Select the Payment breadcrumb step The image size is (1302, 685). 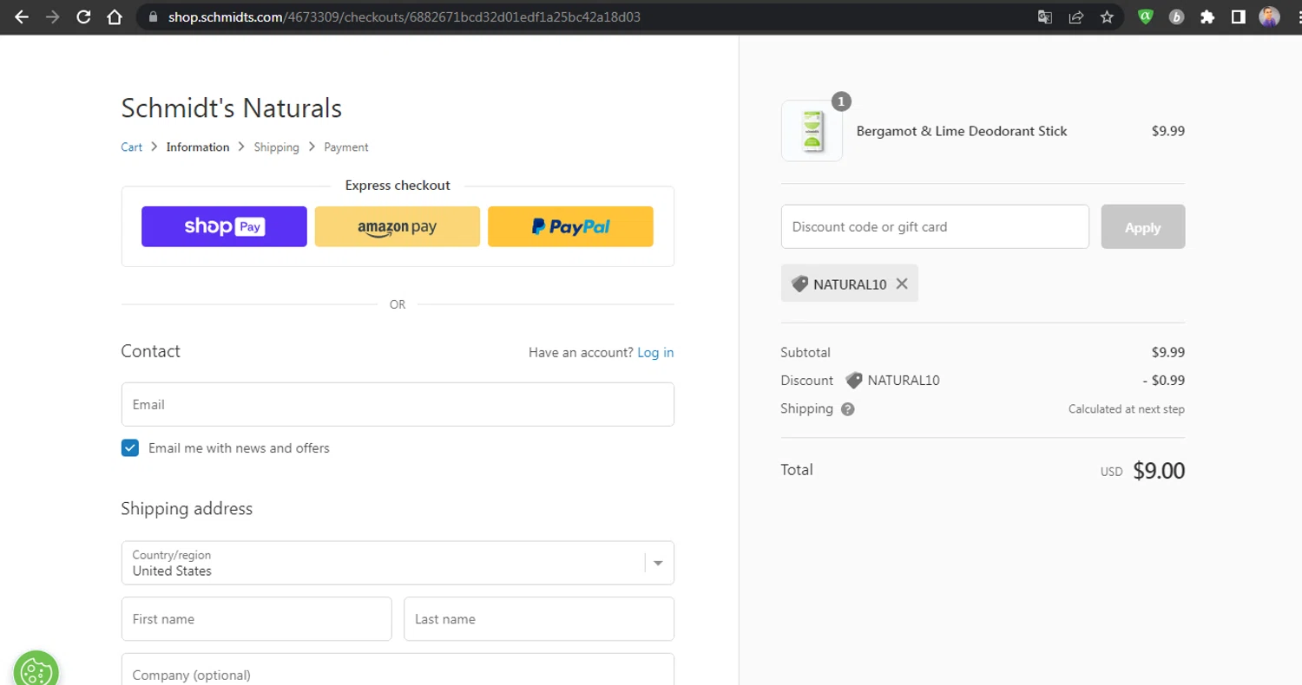[x=346, y=147]
